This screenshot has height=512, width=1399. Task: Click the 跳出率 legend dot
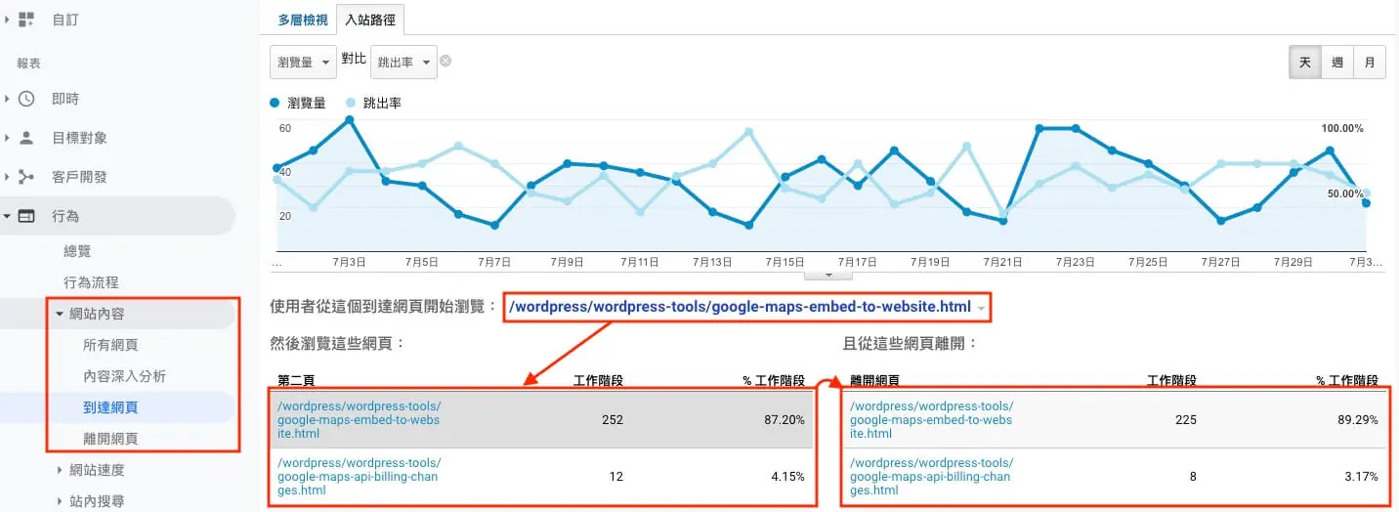pyautogui.click(x=350, y=103)
